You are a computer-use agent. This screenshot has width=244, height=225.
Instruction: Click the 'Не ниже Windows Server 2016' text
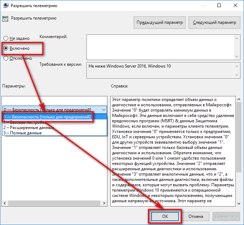(x=129, y=66)
